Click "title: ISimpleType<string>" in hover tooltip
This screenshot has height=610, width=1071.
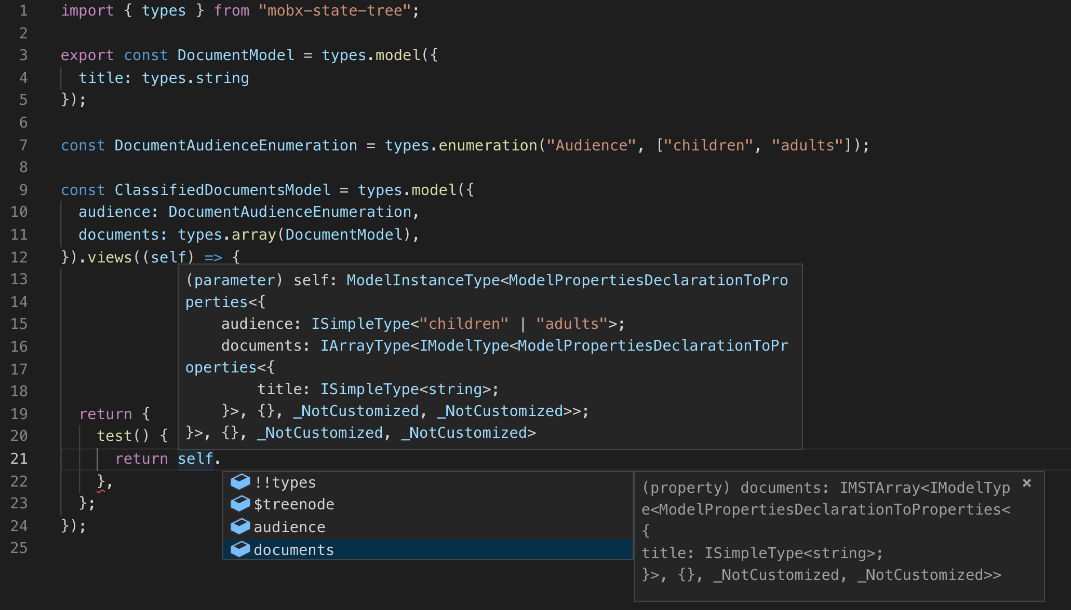click(378, 389)
